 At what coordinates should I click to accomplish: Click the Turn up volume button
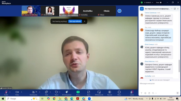point(75,21)
